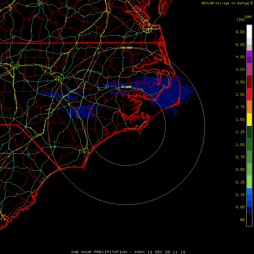Viewport: 254px width, 254px height.
Task: Select the dark maroon color scale swatch
Action: pos(249,82)
